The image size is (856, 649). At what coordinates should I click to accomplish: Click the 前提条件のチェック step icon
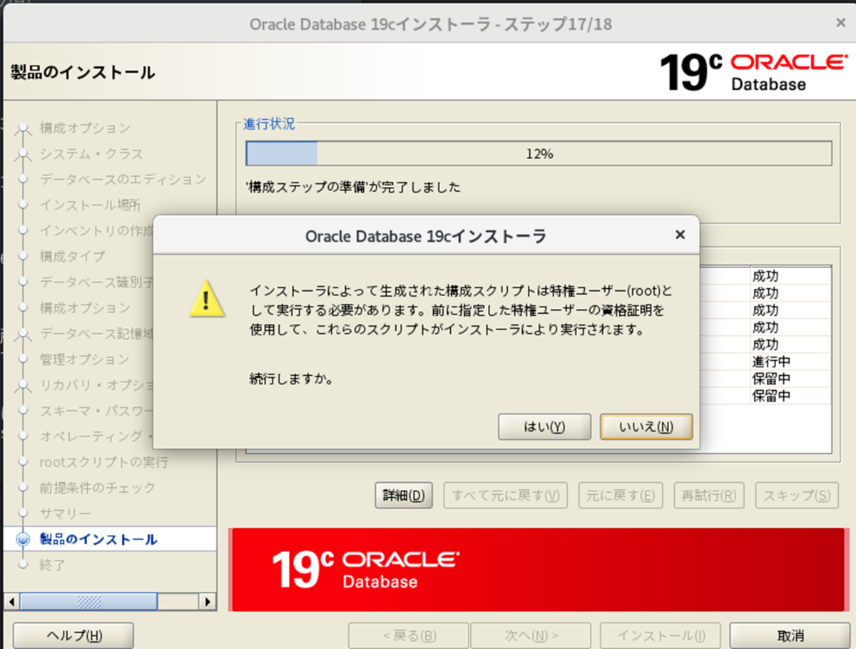click(x=22, y=488)
